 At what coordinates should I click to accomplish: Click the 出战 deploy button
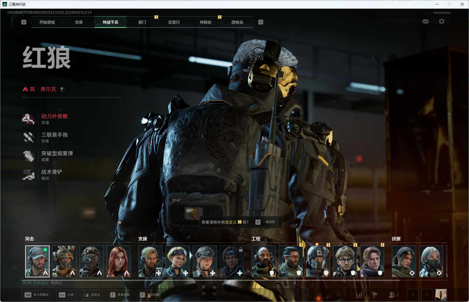pyautogui.click(x=66, y=295)
